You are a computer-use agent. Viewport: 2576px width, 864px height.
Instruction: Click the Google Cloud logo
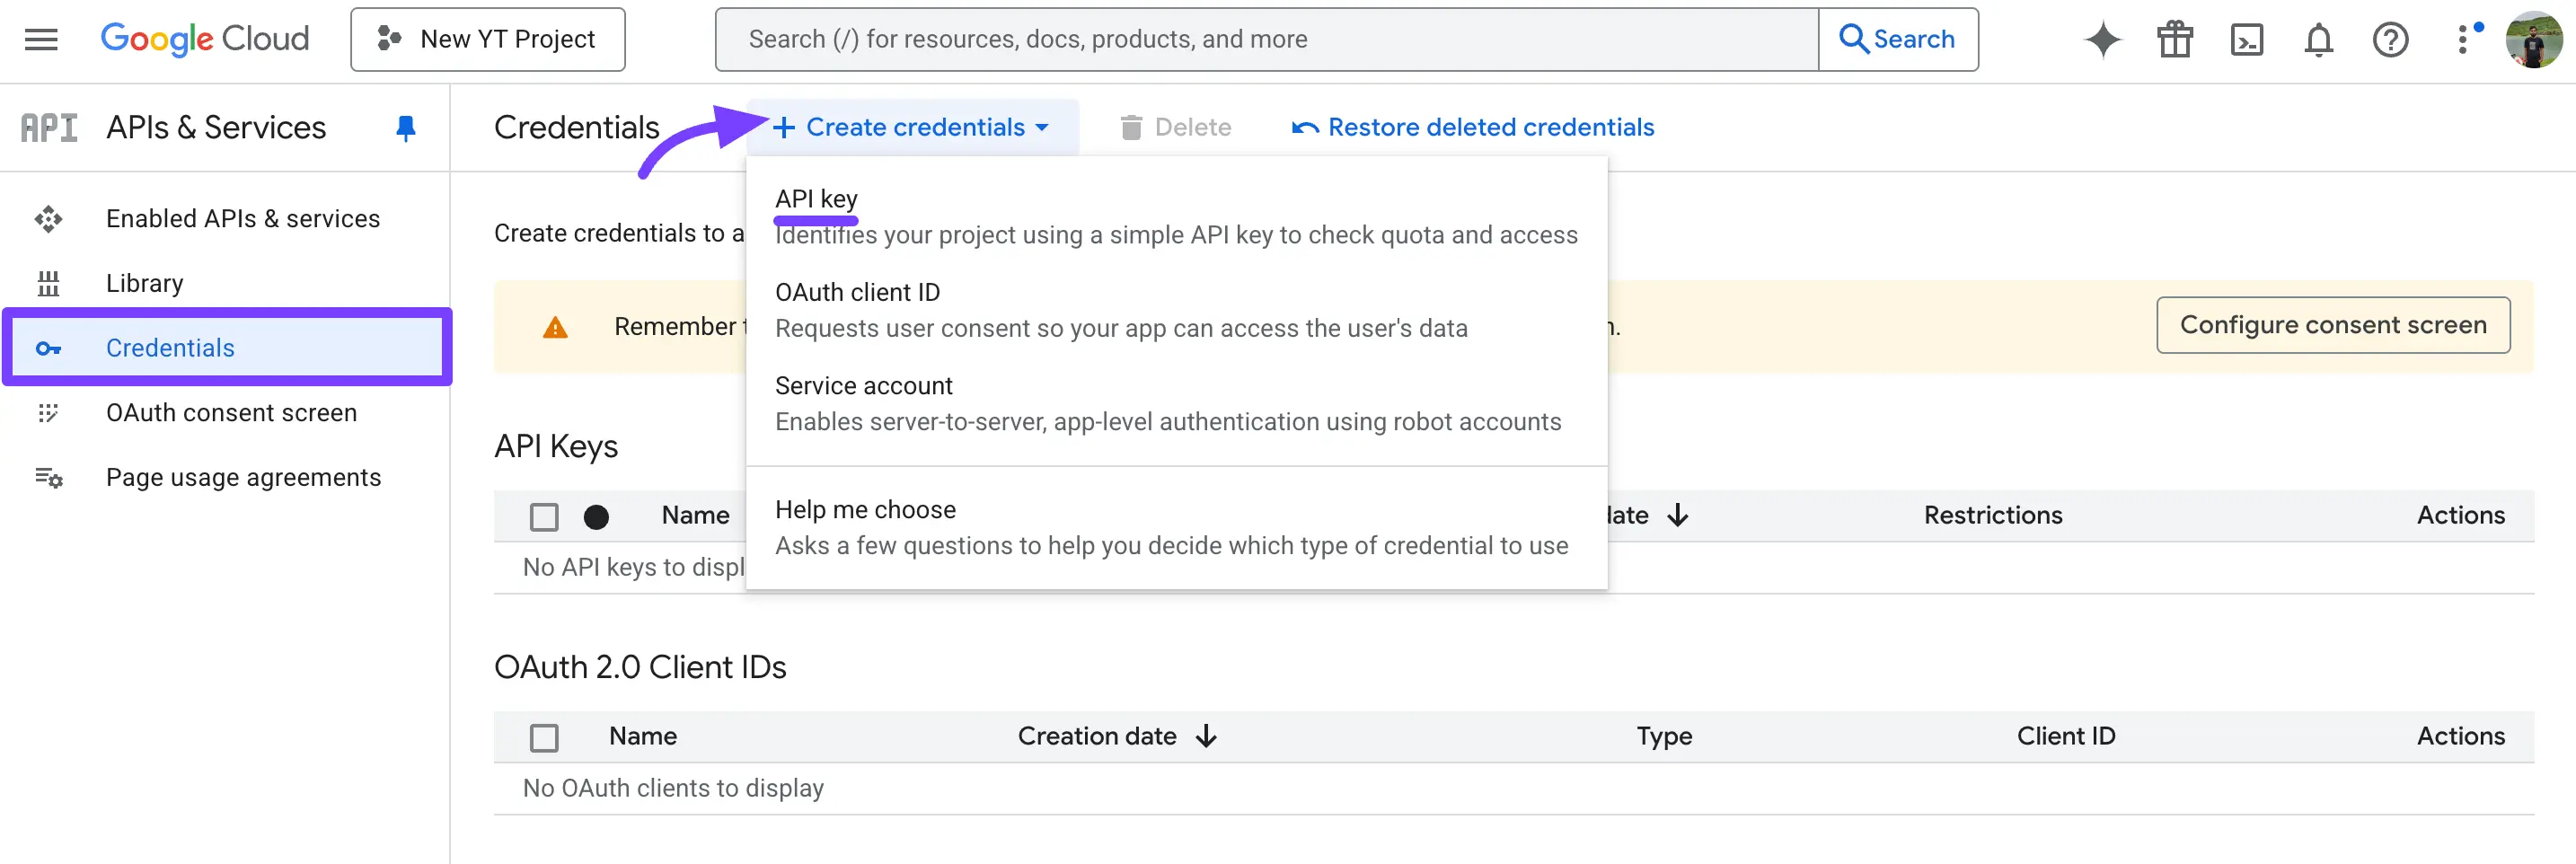205,39
